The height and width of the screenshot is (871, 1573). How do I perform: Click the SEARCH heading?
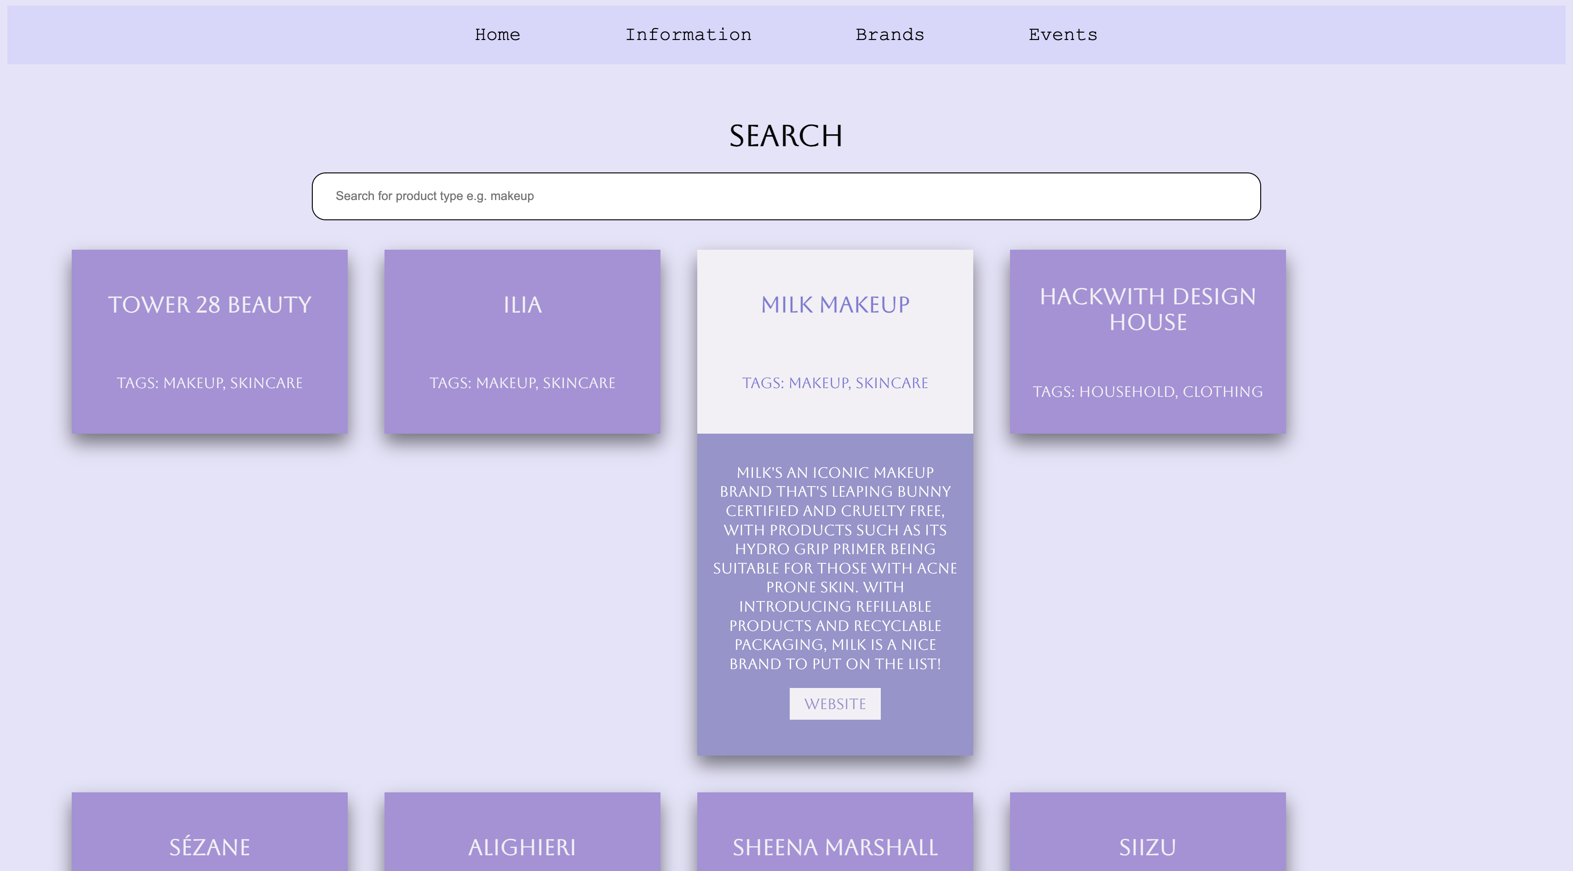click(785, 136)
